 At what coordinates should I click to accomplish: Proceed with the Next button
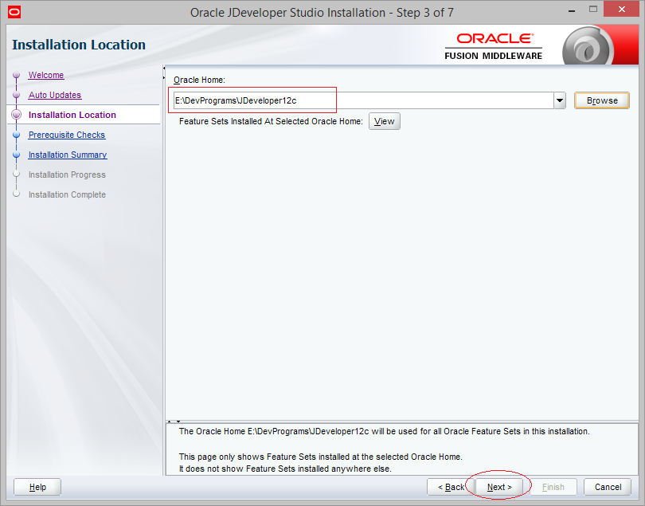[499, 487]
